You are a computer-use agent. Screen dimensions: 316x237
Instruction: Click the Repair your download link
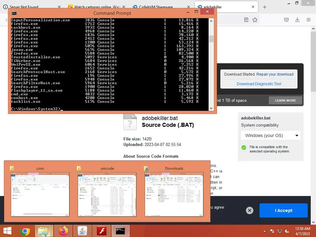pyautogui.click(x=275, y=74)
